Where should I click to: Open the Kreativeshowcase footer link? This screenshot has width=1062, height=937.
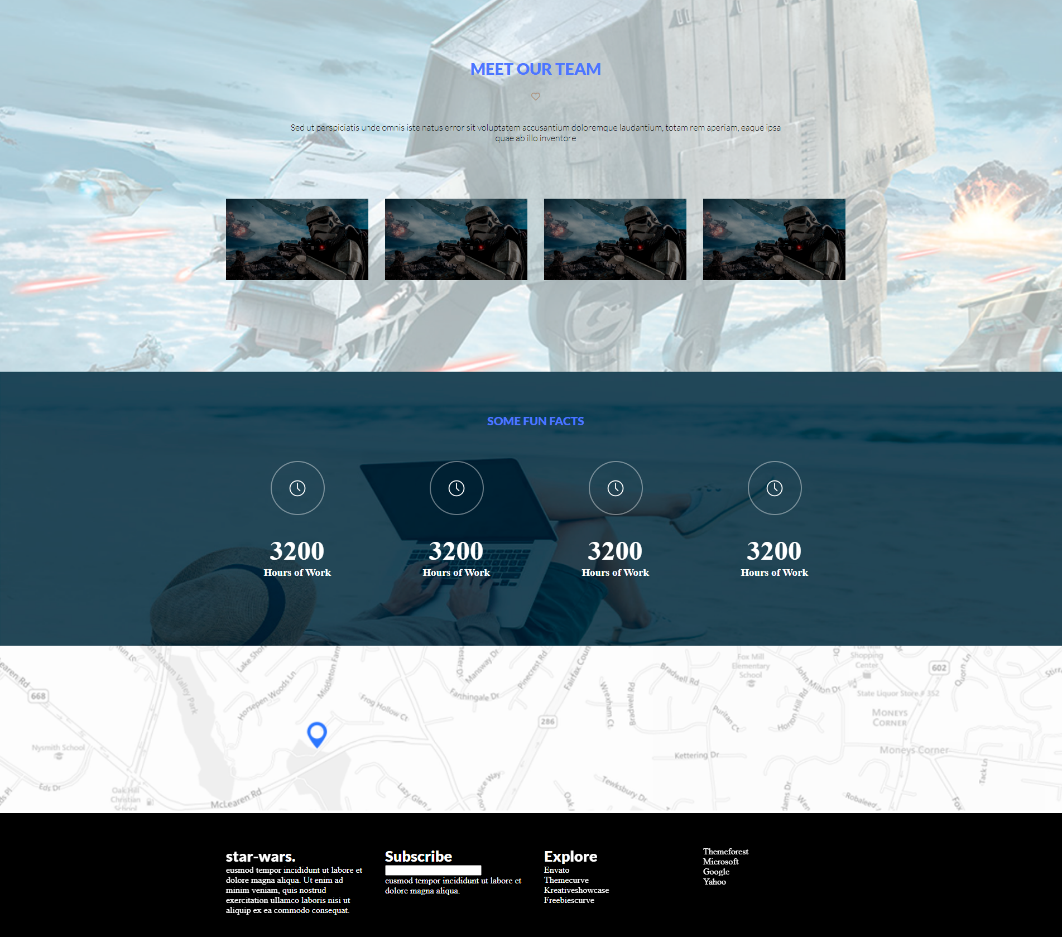[576, 890]
